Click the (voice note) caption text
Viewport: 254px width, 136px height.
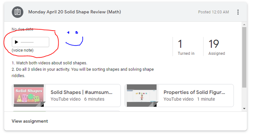coord(22,50)
